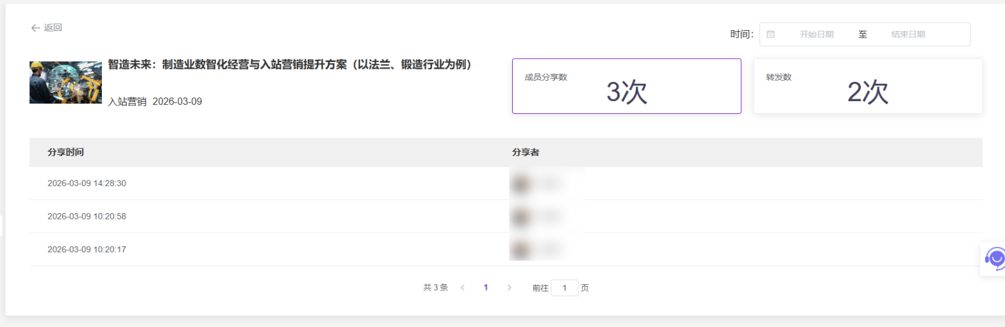This screenshot has height=327, width=1005.
Task: Click the 分享者 column header
Action: 525,152
